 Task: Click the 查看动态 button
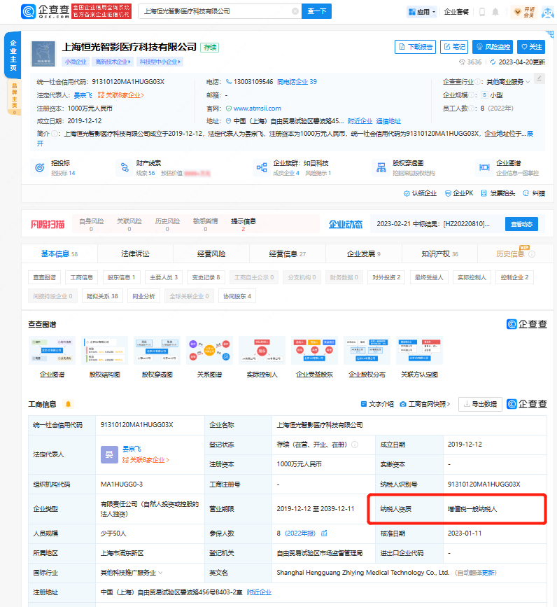point(521,224)
